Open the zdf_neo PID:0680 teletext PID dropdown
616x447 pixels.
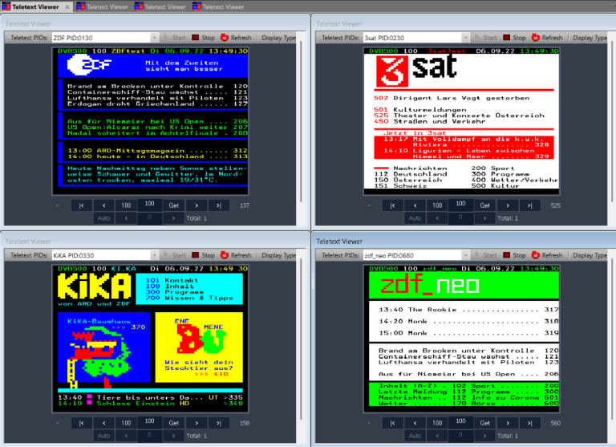[465, 255]
